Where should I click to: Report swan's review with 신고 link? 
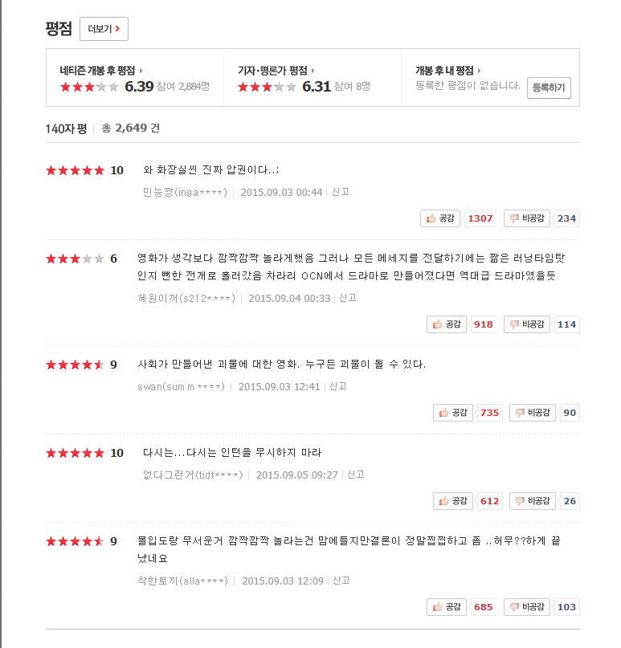point(337,386)
